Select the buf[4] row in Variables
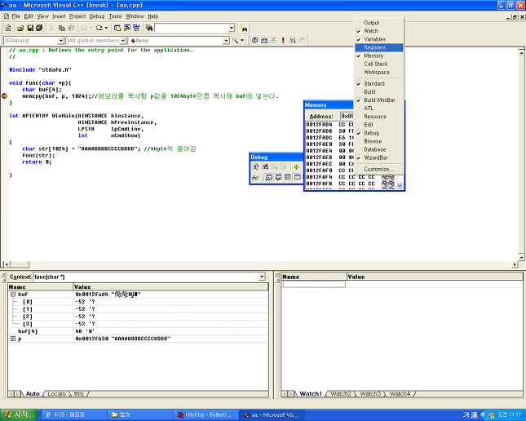The height and width of the screenshot is (421, 526). tap(138, 331)
